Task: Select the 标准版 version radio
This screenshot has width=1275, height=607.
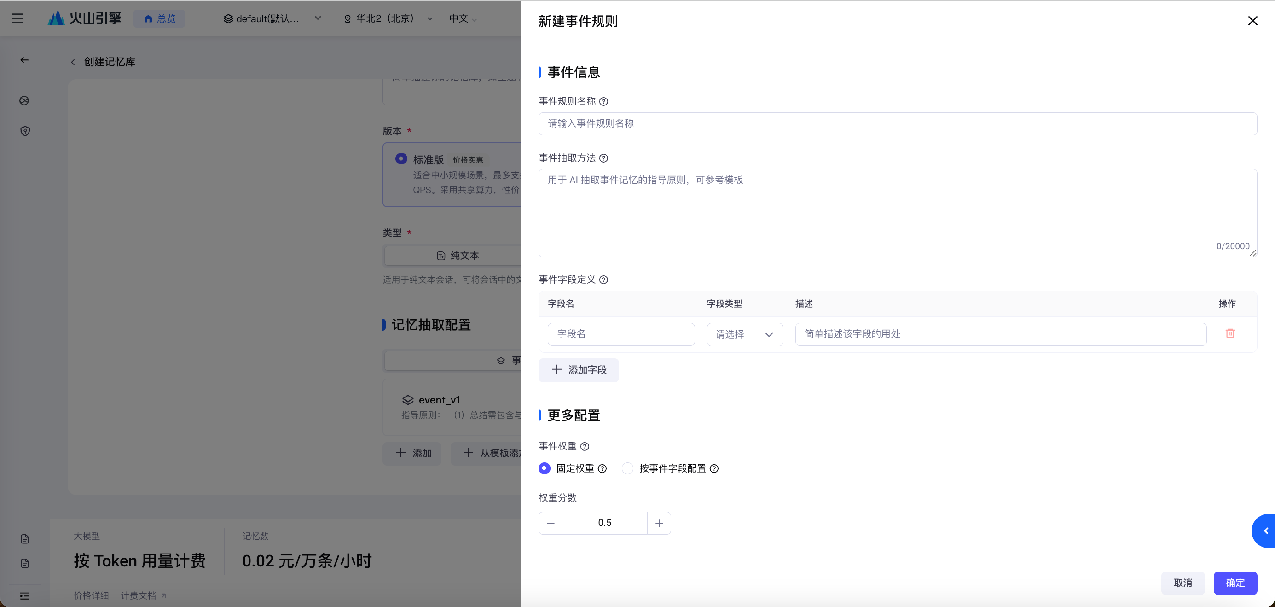Action: coord(401,159)
